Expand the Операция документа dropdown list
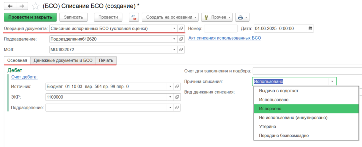This screenshot has width=362, height=147. point(174,29)
